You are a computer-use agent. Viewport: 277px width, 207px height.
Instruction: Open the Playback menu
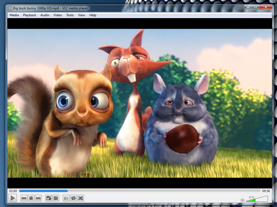point(30,15)
